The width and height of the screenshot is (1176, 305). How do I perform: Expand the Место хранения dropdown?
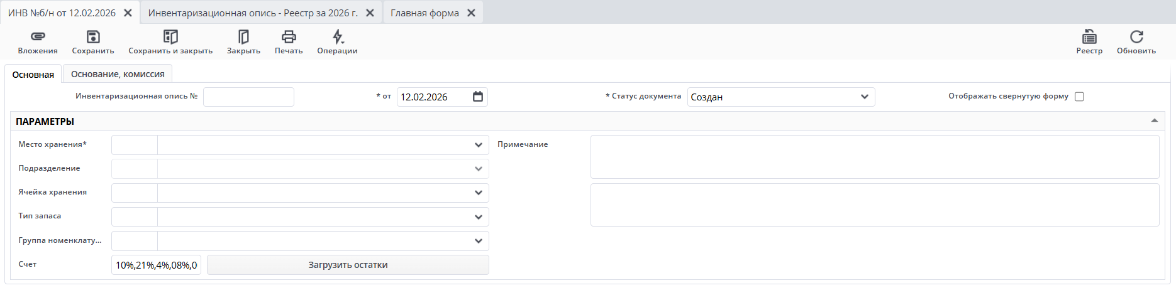coord(479,145)
